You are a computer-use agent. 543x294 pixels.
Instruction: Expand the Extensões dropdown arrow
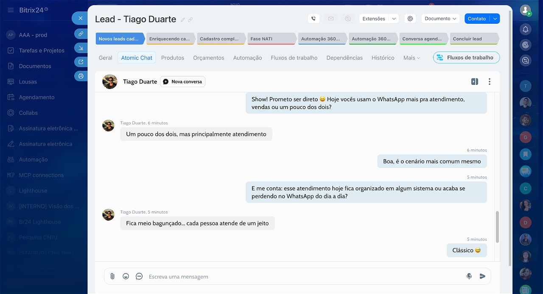(x=394, y=19)
